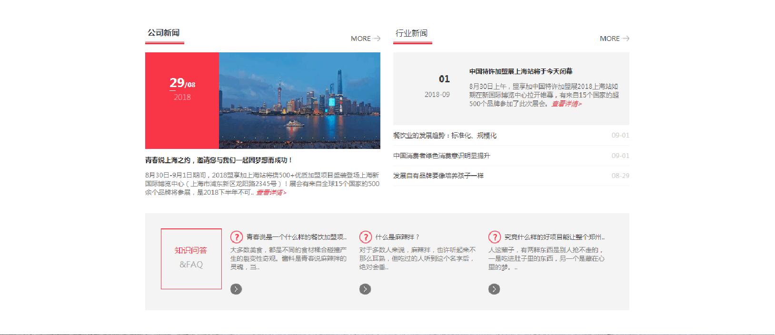
Task: Click the question mark icon beside 究竟什么样的好项目
Action: (495, 237)
